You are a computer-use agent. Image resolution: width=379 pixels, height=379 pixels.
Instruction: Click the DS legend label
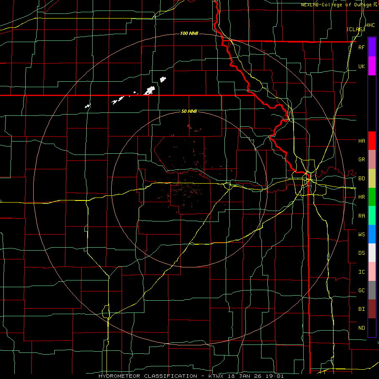pos(361,253)
